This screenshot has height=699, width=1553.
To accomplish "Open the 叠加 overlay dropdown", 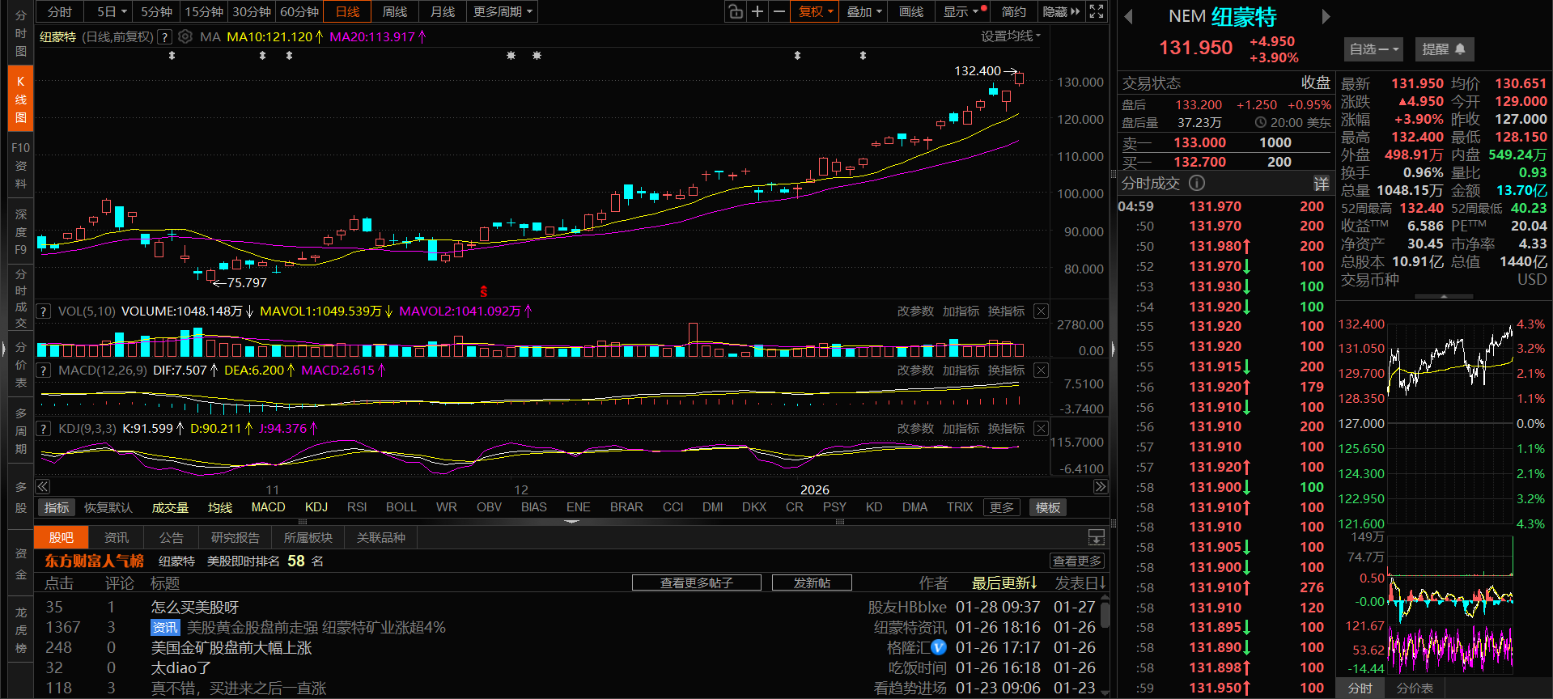I will [x=863, y=11].
